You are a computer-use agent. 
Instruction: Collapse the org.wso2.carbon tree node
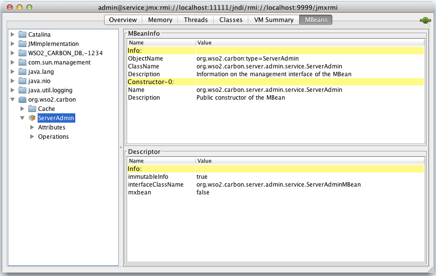(13, 100)
